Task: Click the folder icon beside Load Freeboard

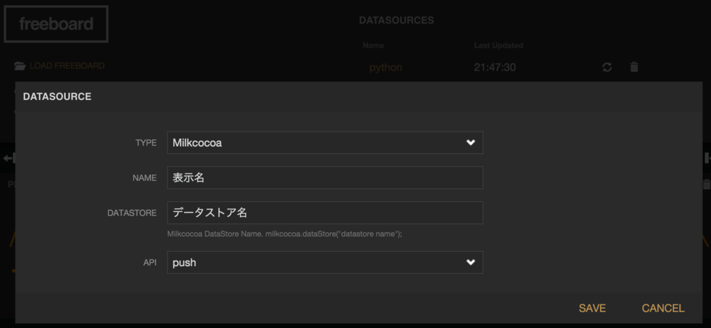Action: coord(19,66)
